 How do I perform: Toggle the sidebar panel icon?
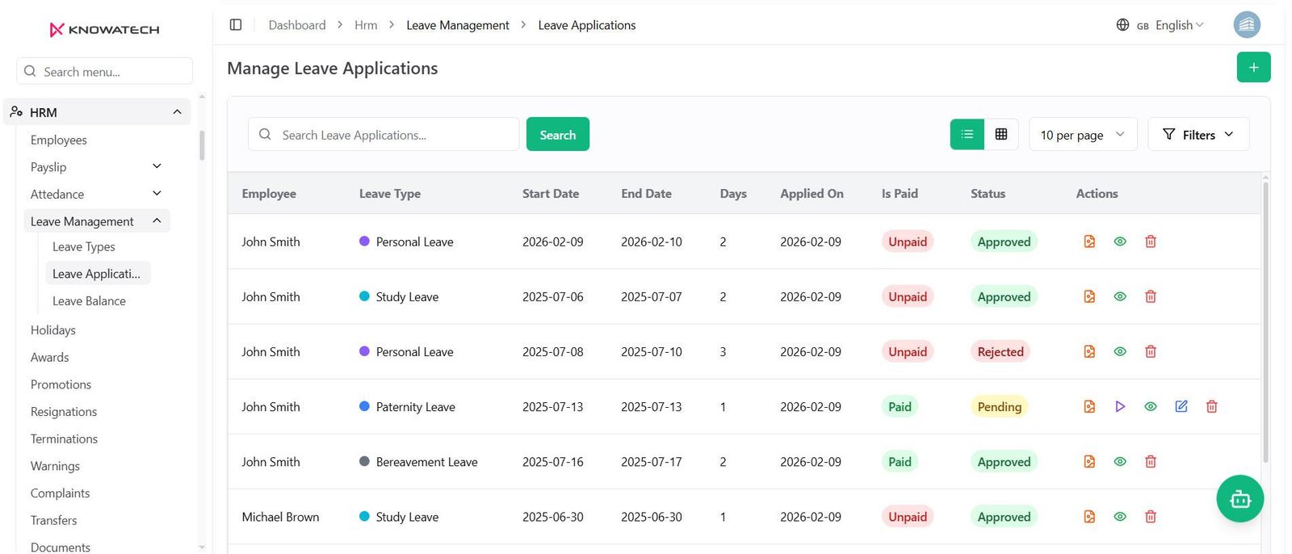click(x=236, y=25)
